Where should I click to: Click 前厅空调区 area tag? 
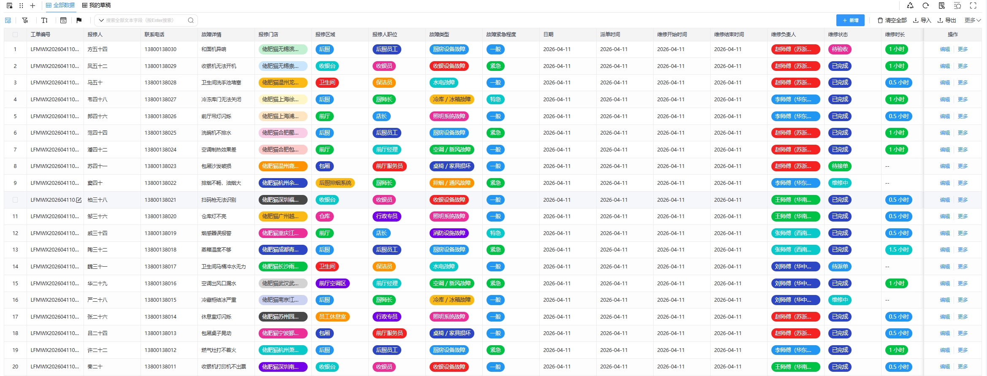point(333,284)
